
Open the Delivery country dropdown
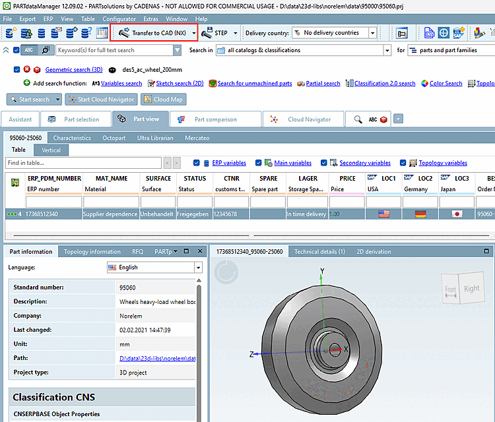372,33
